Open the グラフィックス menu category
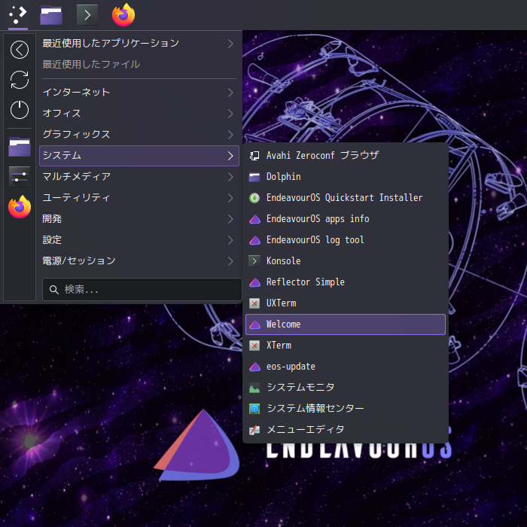 click(x=139, y=135)
